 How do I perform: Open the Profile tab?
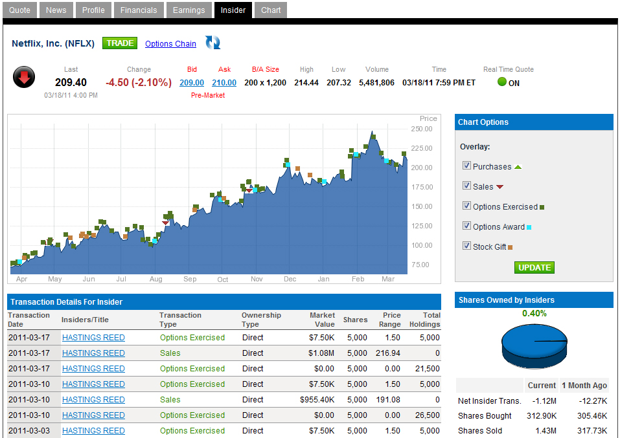click(x=93, y=10)
